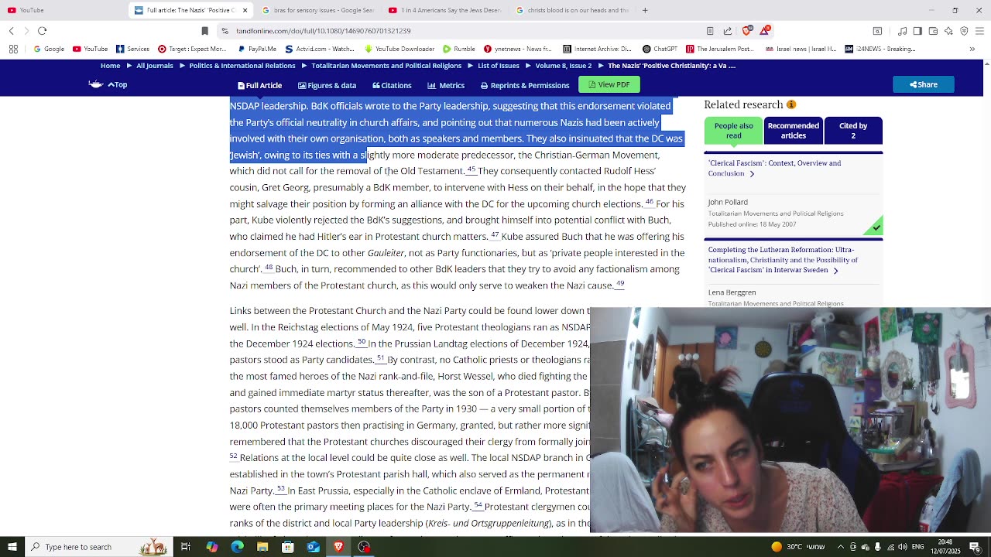The width and height of the screenshot is (991, 557).
Task: Open the address bar share page icon
Action: [728, 31]
